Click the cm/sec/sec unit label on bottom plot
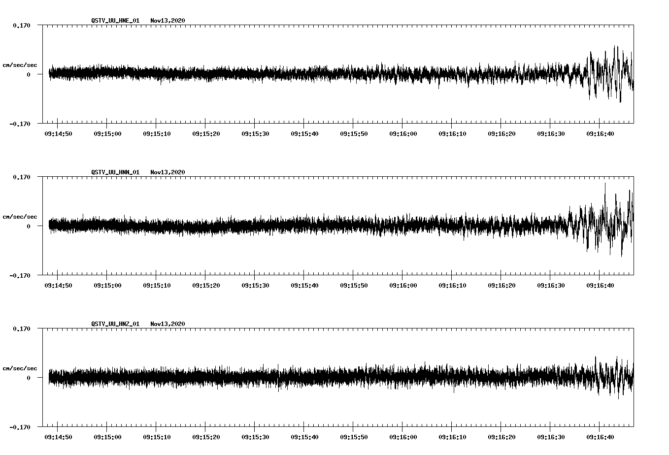Viewport: 669px width, 455px height. click(x=20, y=368)
